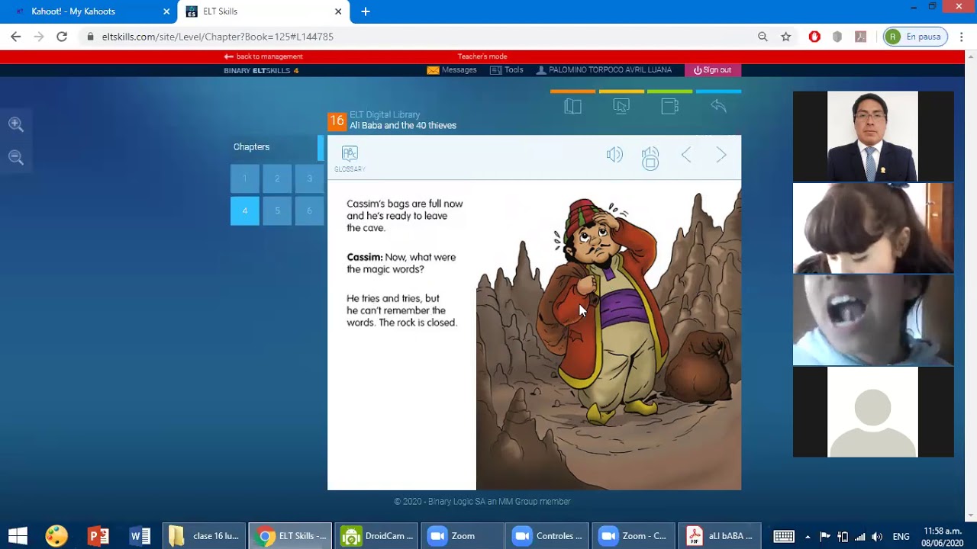Click the return arrow under the blue bar
The height and width of the screenshot is (549, 977).
pos(718,106)
